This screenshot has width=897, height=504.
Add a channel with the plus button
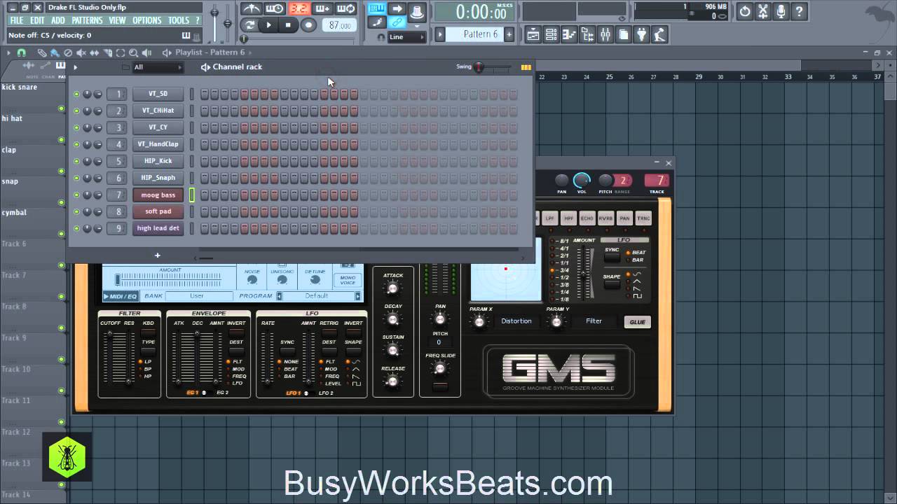[x=158, y=255]
